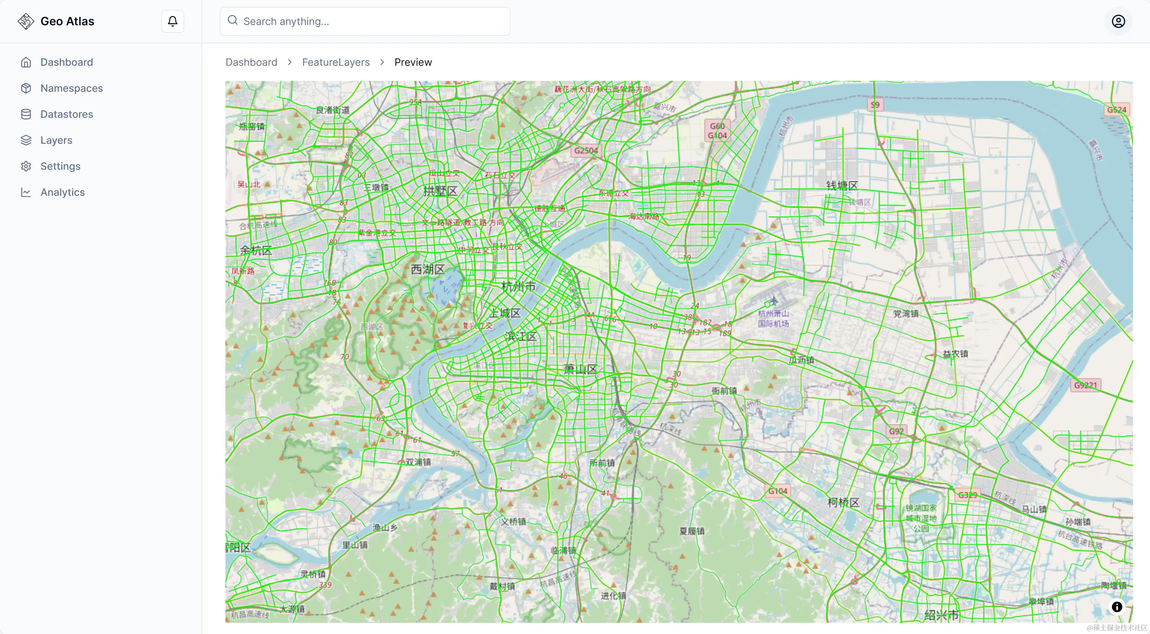Viewport: 1150px width, 634px height.
Task: Click the Analytics chart icon
Action: (x=26, y=192)
